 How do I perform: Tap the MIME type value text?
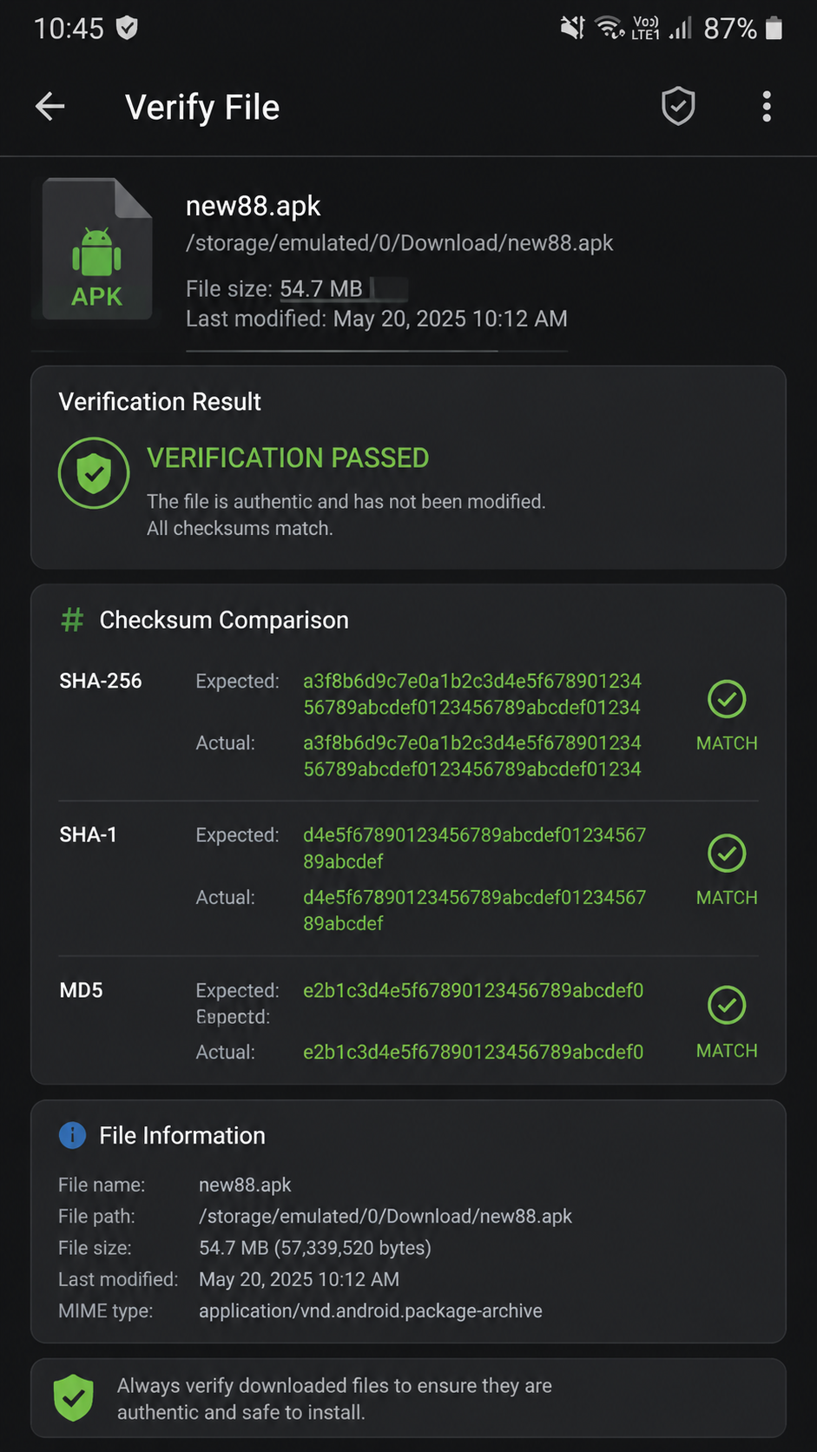pyautogui.click(x=371, y=1310)
